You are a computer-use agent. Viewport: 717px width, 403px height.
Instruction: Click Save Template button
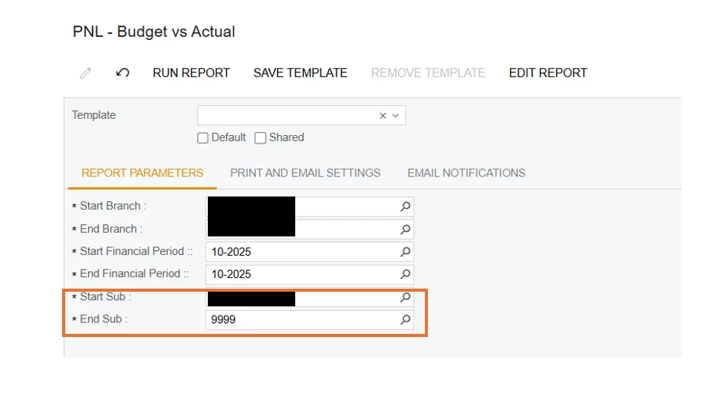[x=301, y=73]
